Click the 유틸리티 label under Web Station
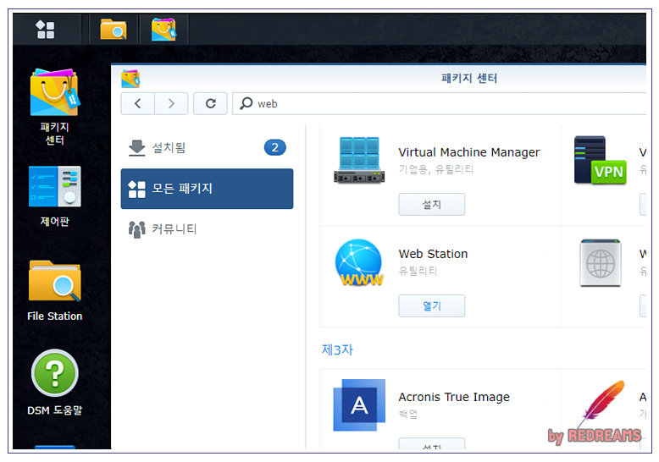Screen dimensions: 659x462 click(x=418, y=271)
